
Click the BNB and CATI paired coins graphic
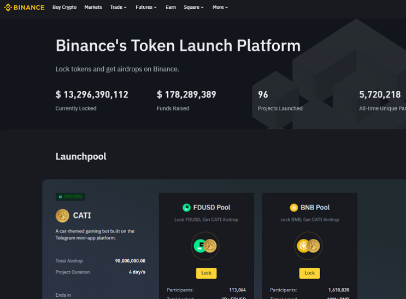[308, 246]
